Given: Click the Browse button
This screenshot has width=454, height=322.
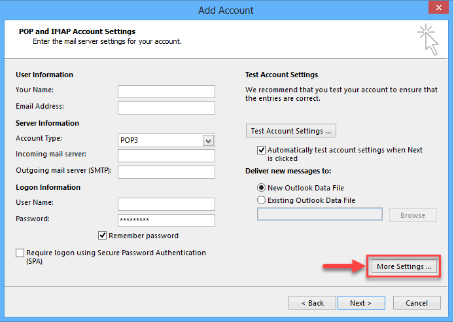Looking at the screenshot, I should 413,215.
